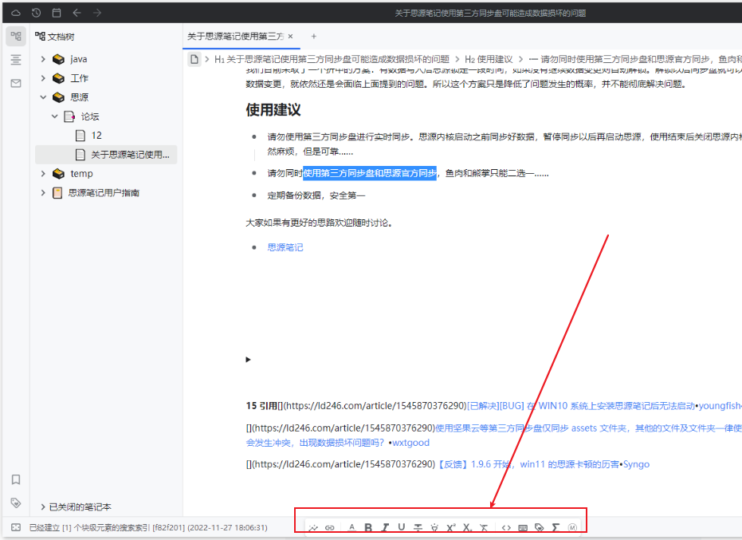This screenshot has width=742, height=540.
Task: Open 使用坚果云等第三方同步盘 article link
Action: (x=588, y=428)
